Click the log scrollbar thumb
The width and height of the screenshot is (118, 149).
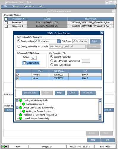[100, 115]
